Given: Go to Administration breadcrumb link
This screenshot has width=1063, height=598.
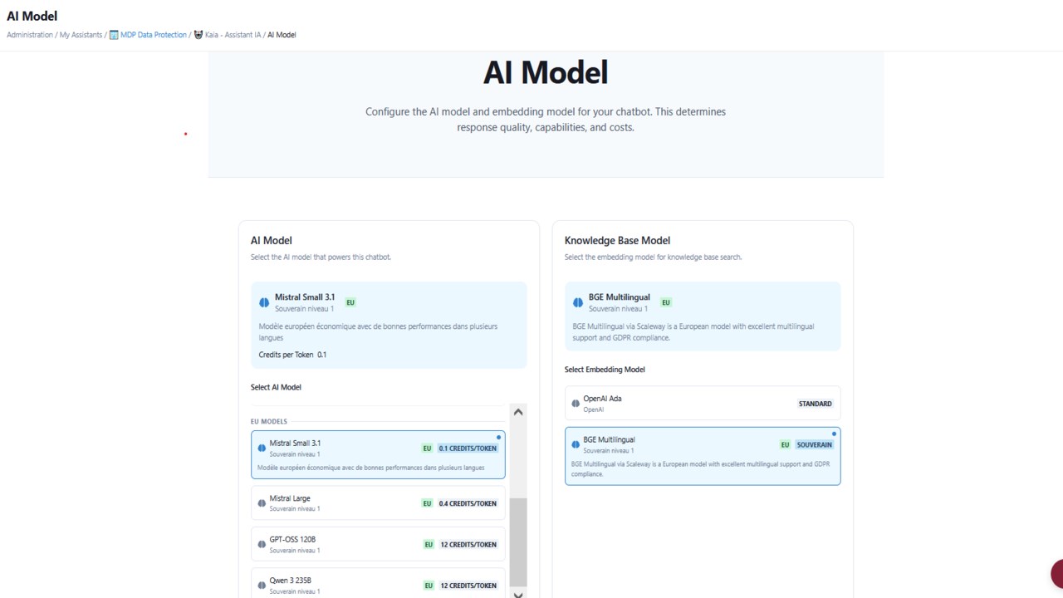Looking at the screenshot, I should 30,35.
